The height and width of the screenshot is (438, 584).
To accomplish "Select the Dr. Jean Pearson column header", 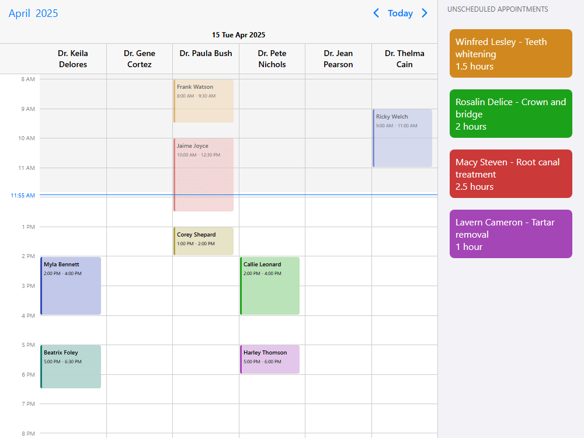I will (x=338, y=59).
